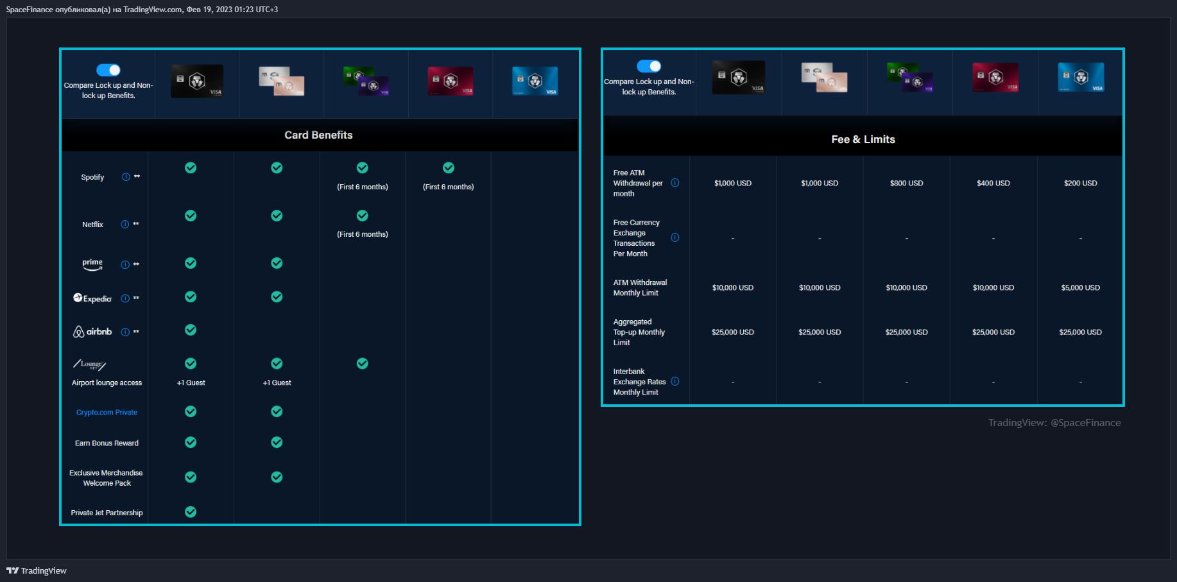This screenshot has height=582, width=1177.
Task: Toggle lock-up switch in Card Benefits panel
Action: coord(108,70)
